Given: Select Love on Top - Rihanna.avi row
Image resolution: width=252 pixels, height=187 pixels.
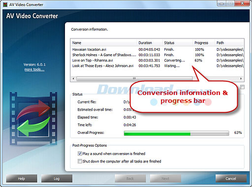Looking at the screenshot, I should [157, 61].
